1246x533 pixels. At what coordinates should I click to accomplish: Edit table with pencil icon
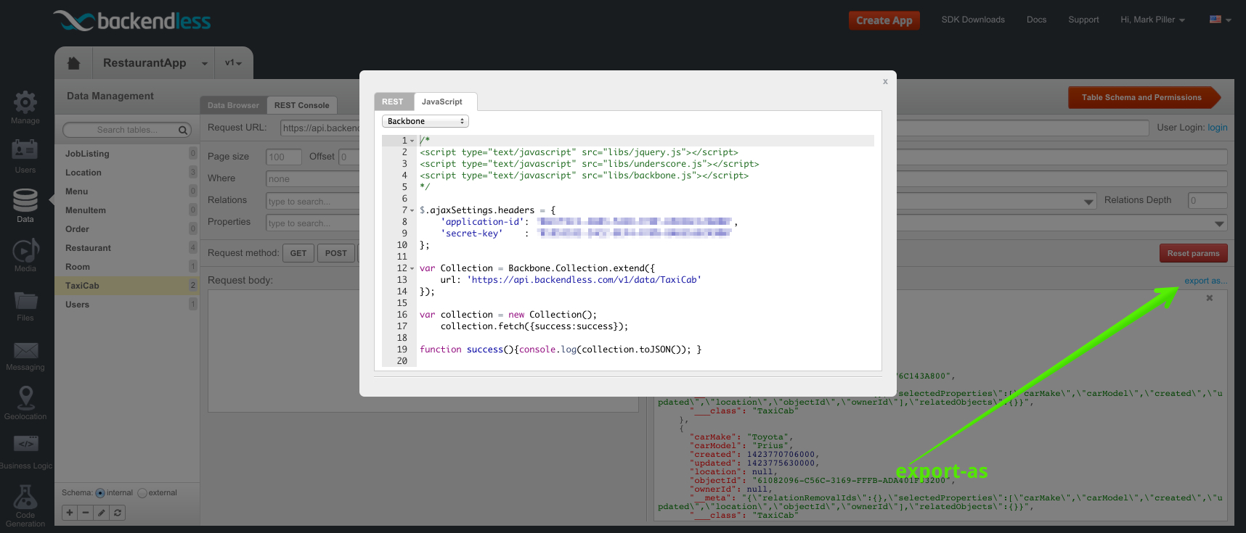(x=102, y=513)
